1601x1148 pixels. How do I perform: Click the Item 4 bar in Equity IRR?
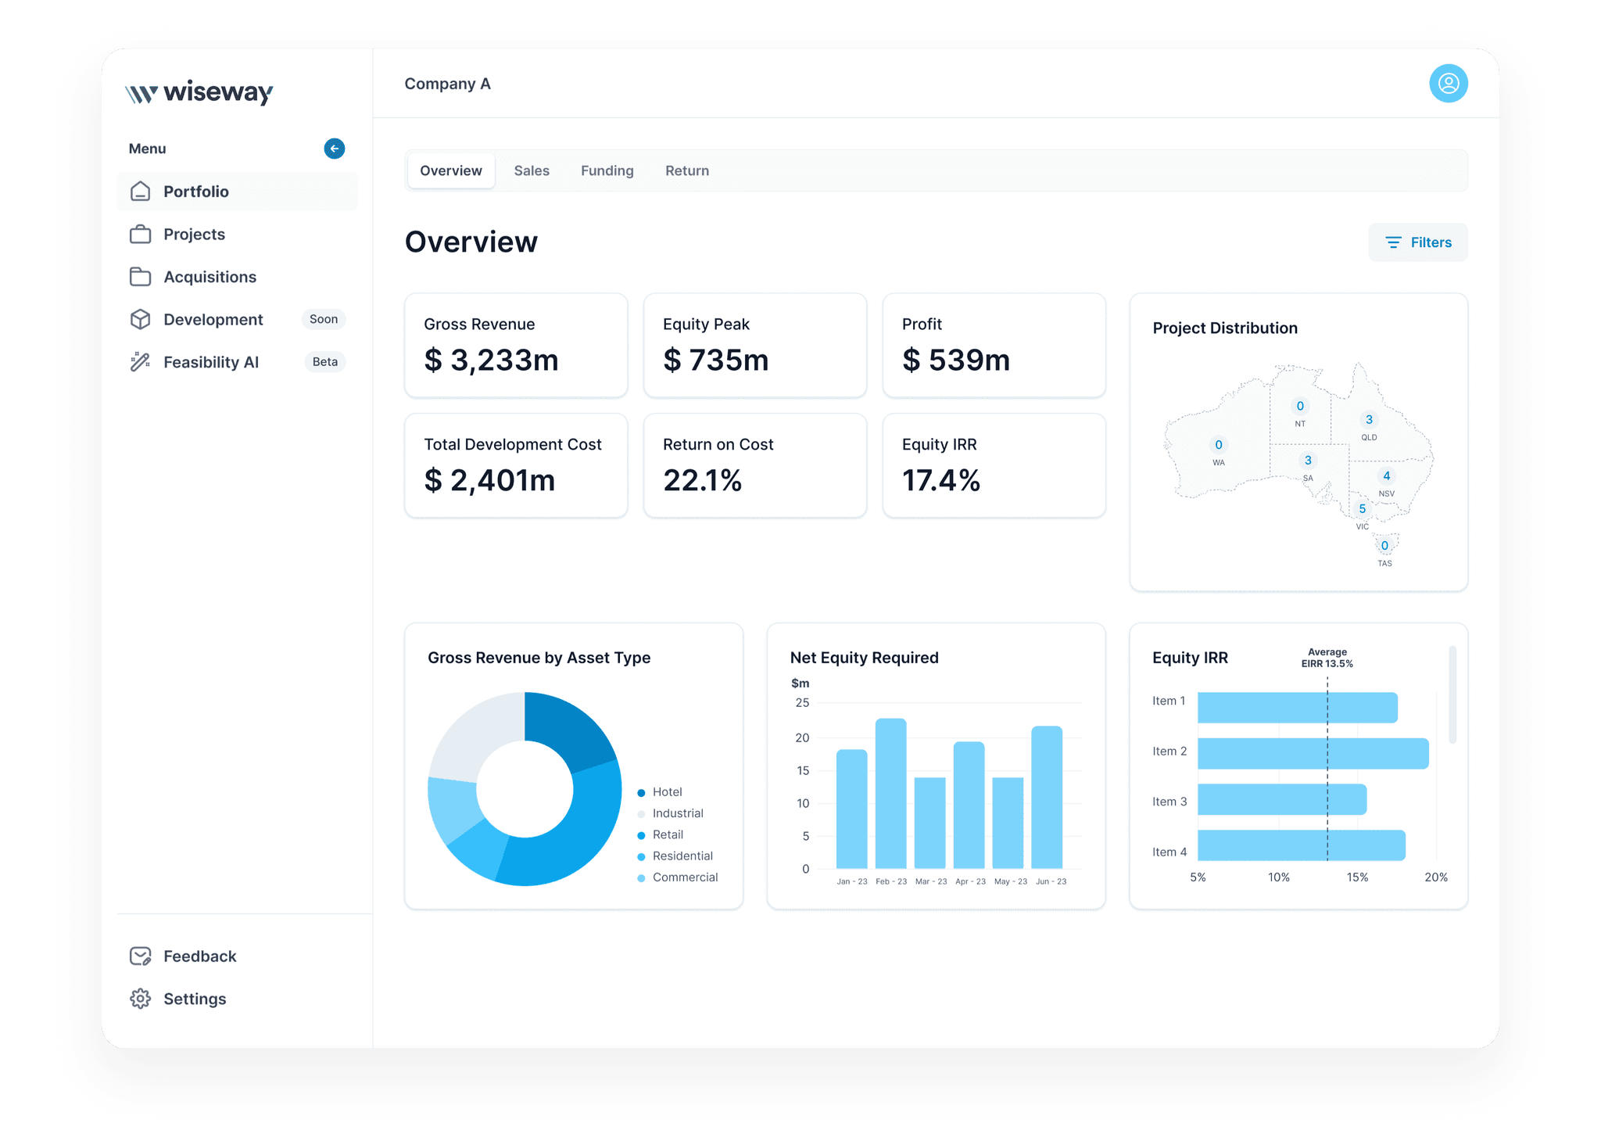(x=1302, y=846)
